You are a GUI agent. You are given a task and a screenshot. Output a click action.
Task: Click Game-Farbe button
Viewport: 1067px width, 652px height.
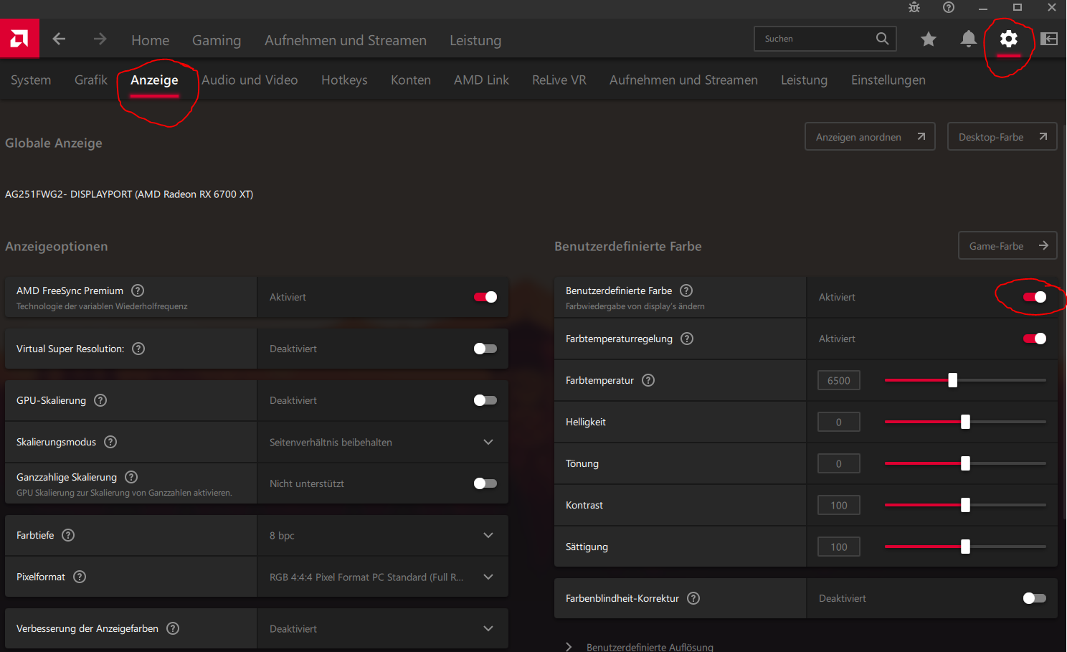[1007, 245]
